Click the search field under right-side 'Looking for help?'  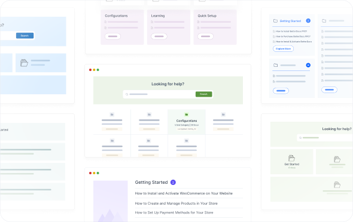tap(325, 138)
